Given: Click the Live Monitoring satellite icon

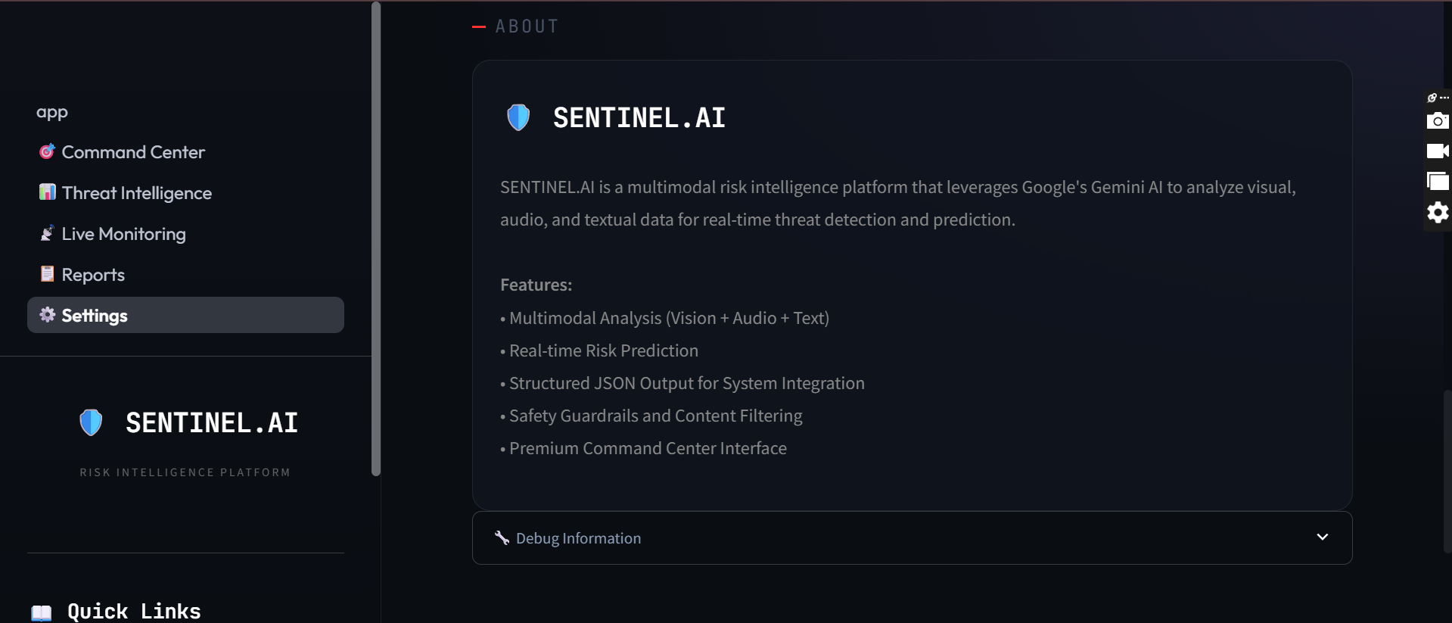Looking at the screenshot, I should [47, 233].
